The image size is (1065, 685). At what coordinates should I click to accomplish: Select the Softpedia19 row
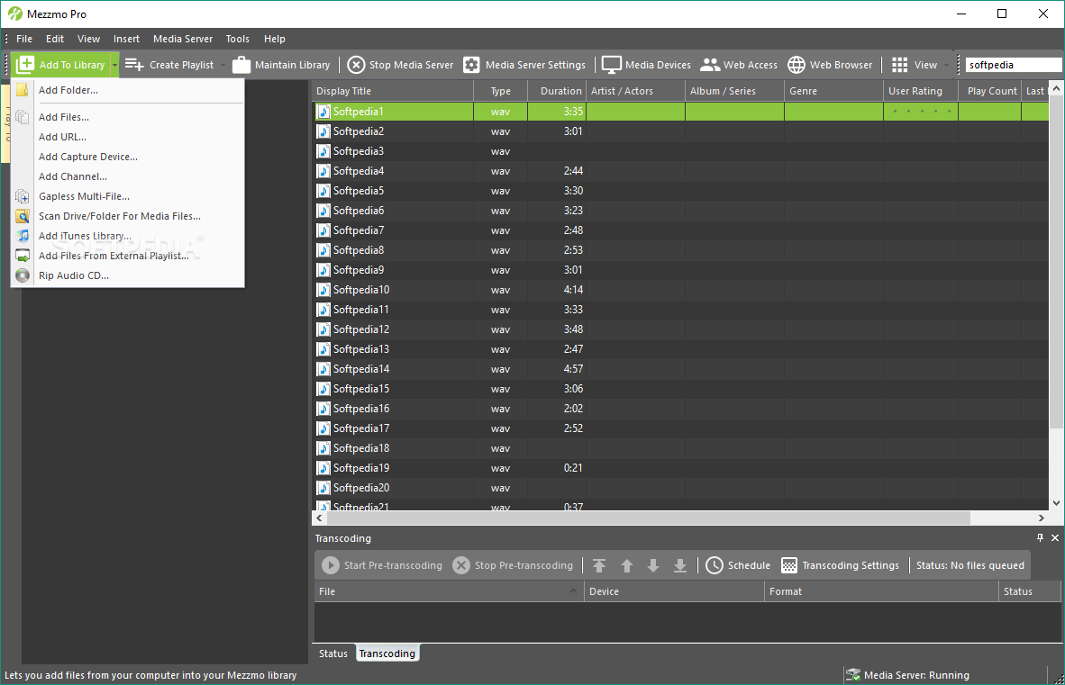tap(679, 468)
